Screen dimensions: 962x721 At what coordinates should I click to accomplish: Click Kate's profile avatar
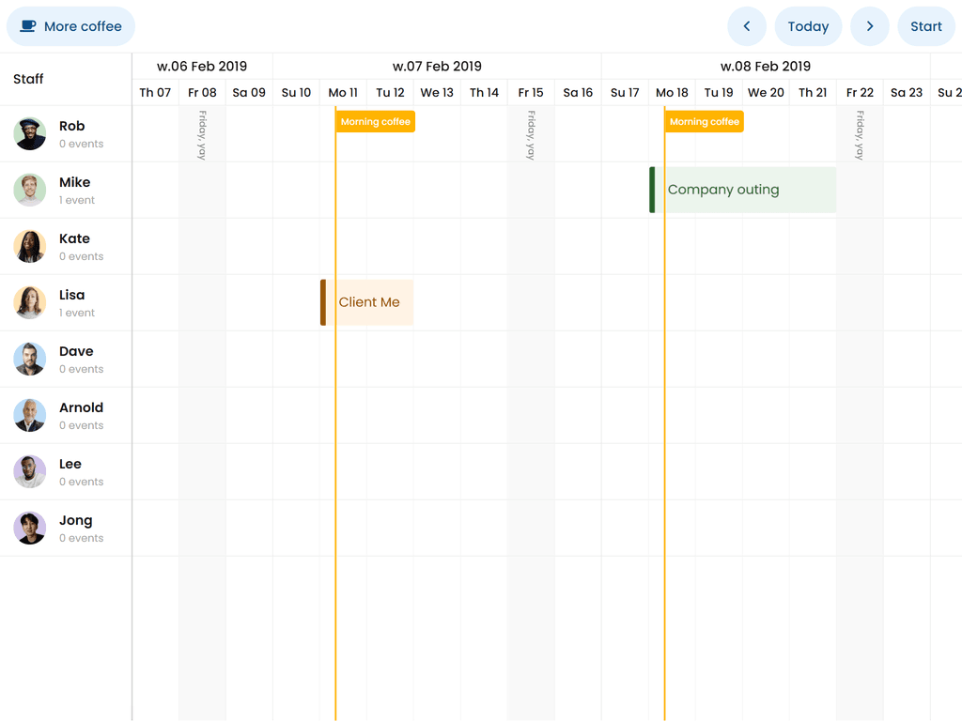(30, 247)
